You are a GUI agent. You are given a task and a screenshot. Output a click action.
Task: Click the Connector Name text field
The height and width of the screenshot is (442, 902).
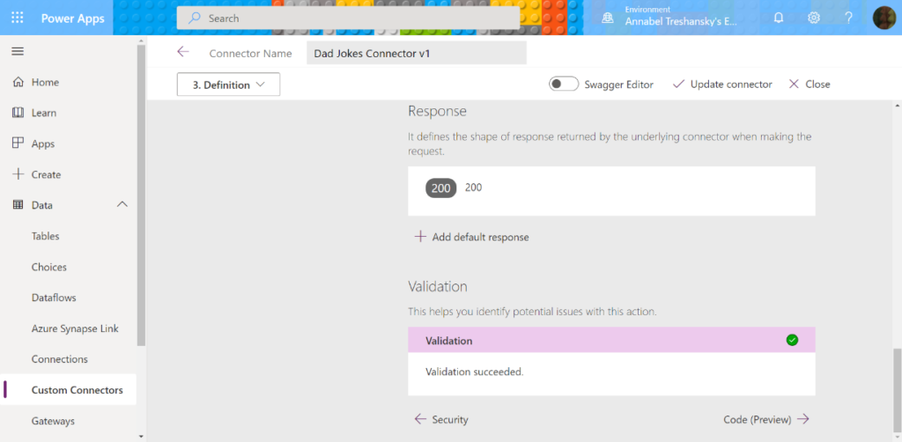click(416, 53)
